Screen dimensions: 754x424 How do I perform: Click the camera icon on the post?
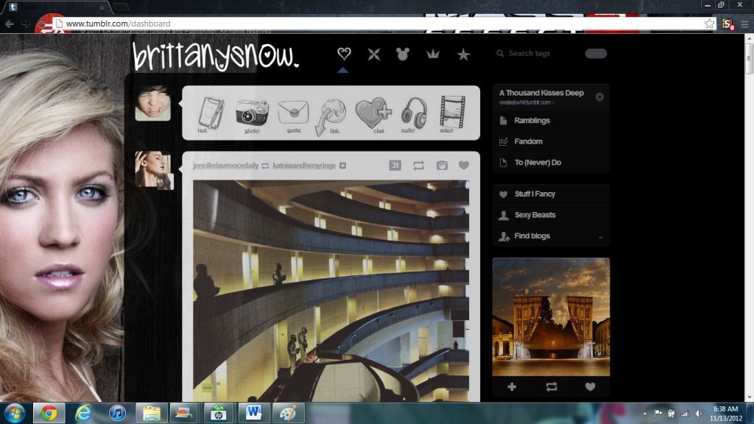click(442, 166)
